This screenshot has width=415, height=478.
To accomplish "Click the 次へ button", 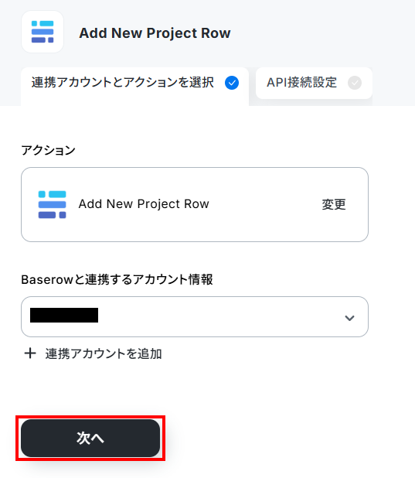I will [x=90, y=438].
